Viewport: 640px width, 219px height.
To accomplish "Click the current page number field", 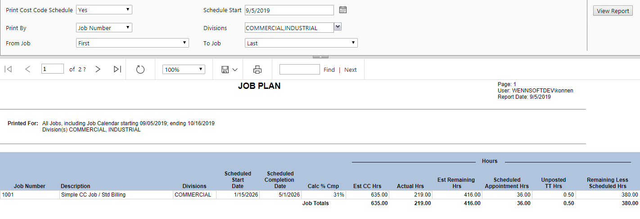I will (52, 69).
